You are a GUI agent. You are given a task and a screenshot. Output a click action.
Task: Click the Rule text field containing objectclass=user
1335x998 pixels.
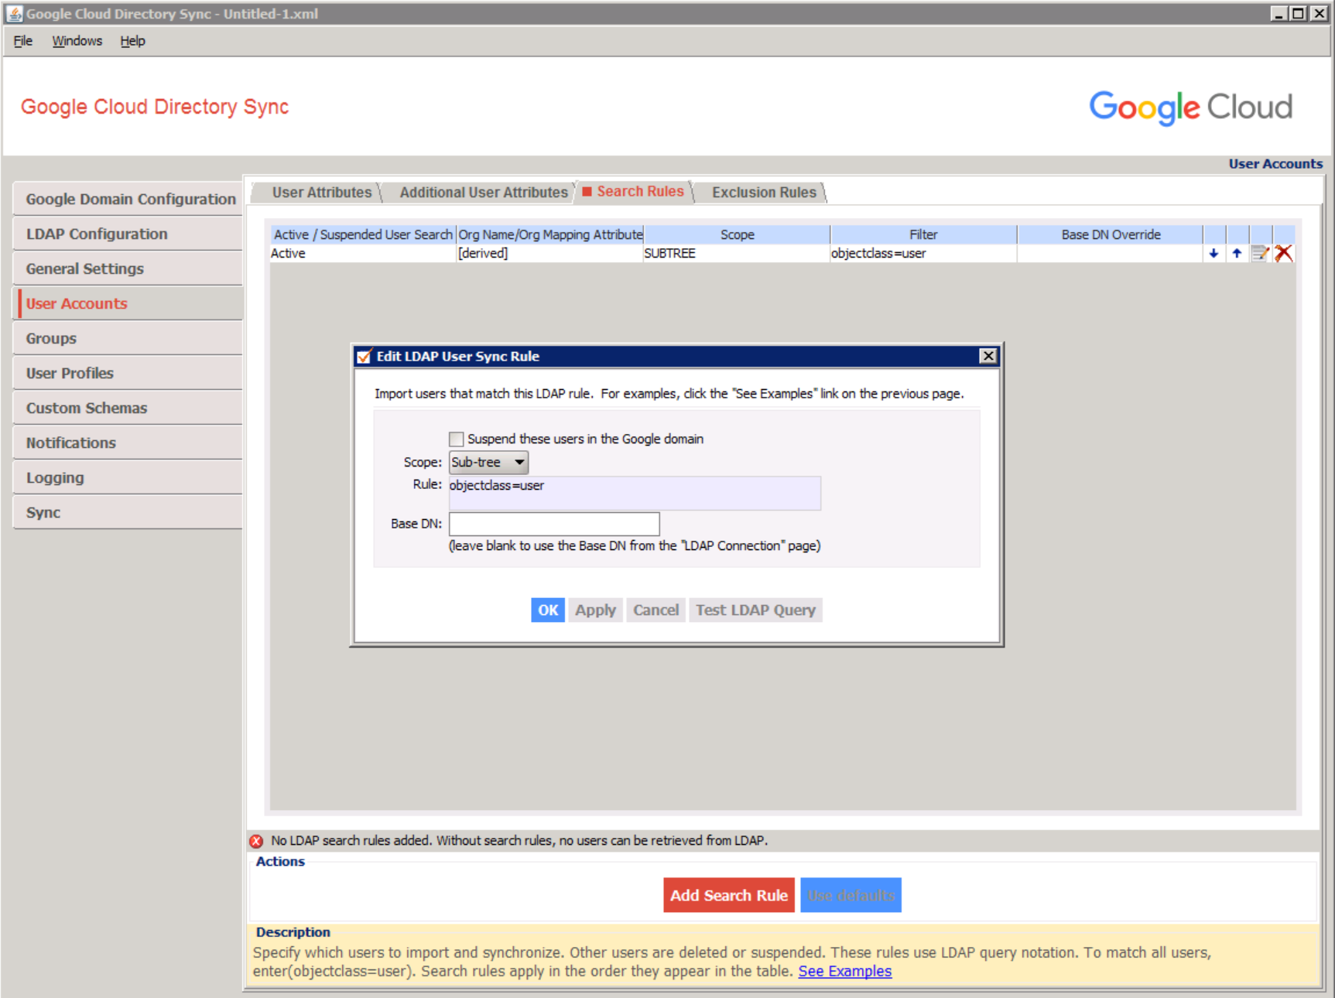[634, 493]
